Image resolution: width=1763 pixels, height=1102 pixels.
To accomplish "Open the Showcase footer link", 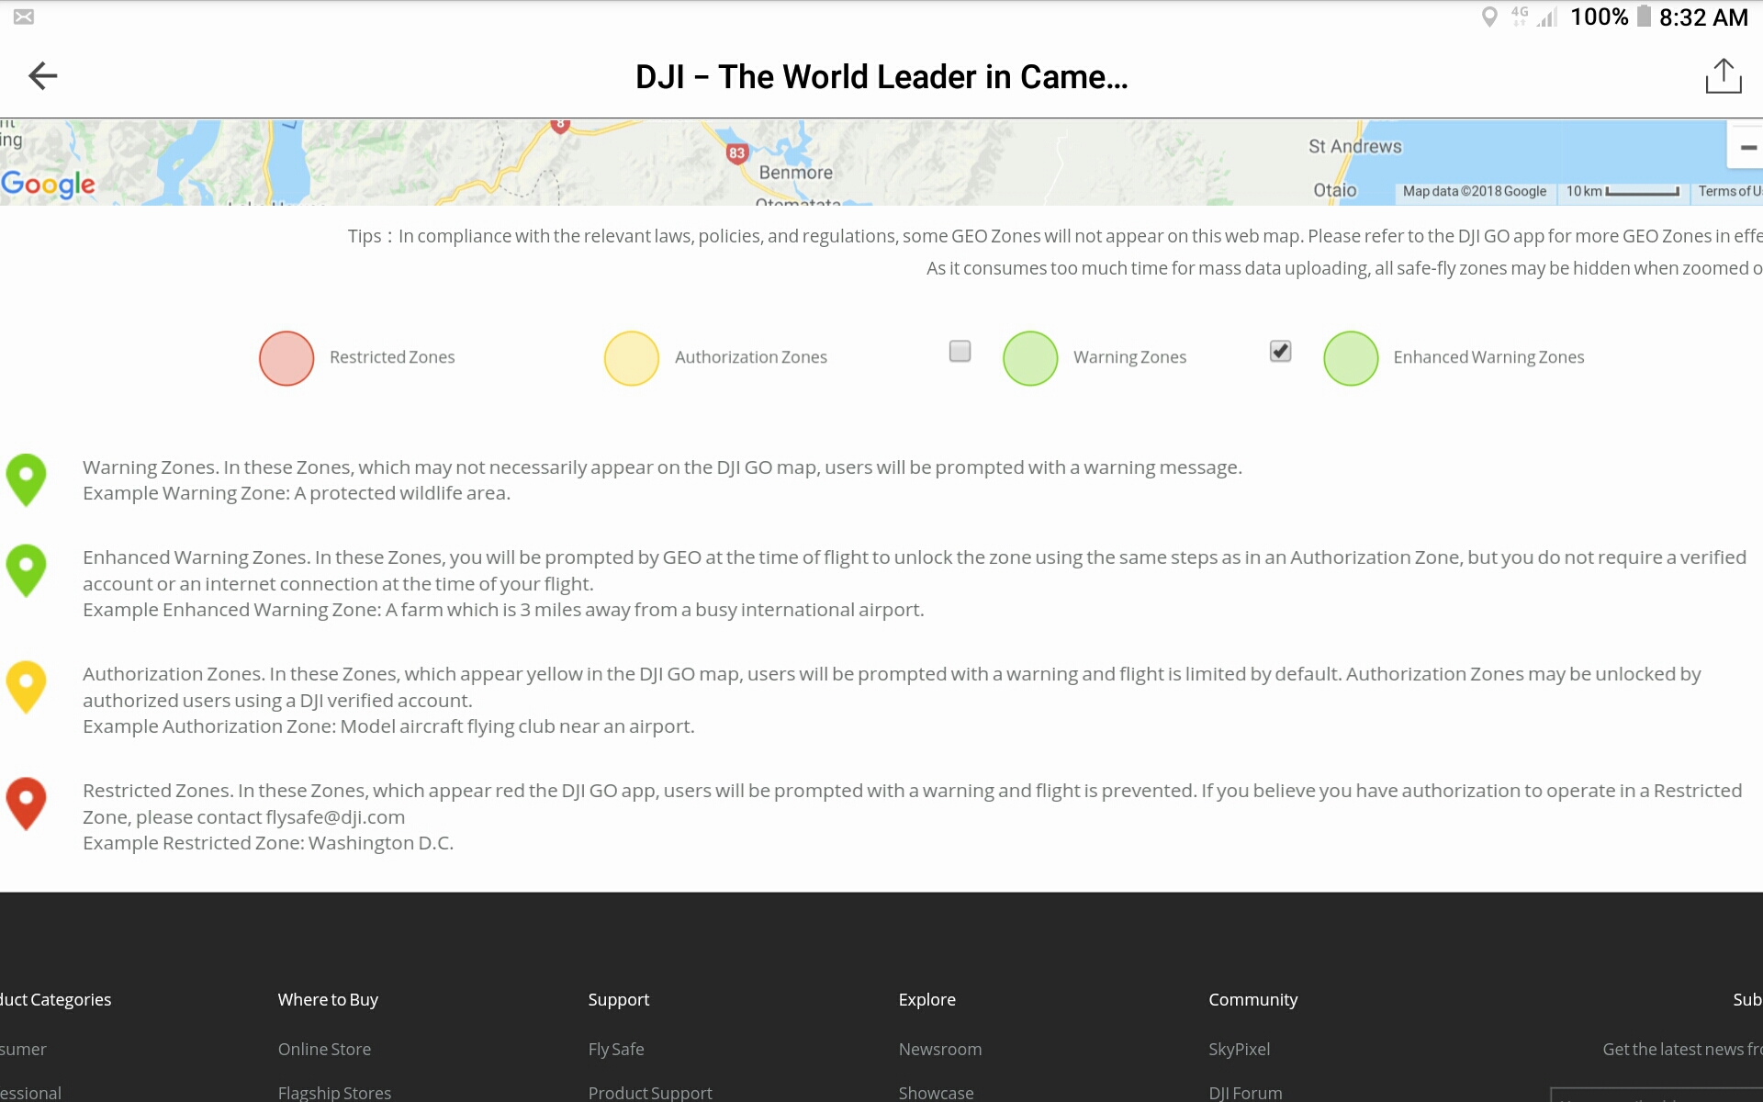I will (936, 1093).
